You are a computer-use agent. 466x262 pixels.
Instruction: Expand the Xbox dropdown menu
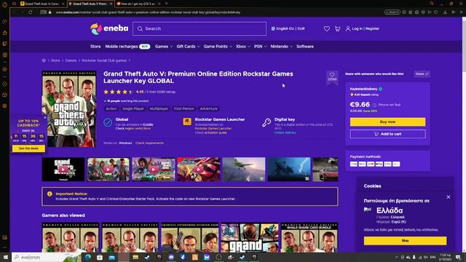point(242,47)
